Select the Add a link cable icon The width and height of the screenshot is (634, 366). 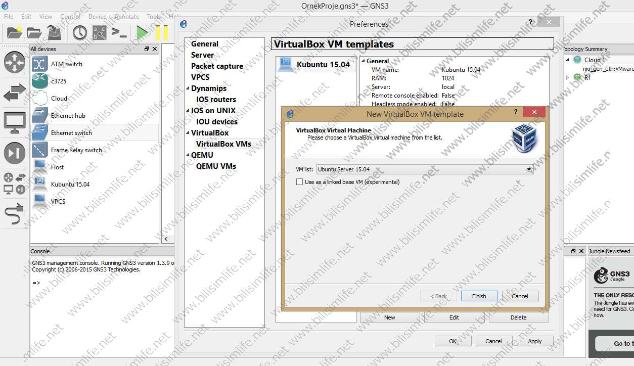click(15, 214)
